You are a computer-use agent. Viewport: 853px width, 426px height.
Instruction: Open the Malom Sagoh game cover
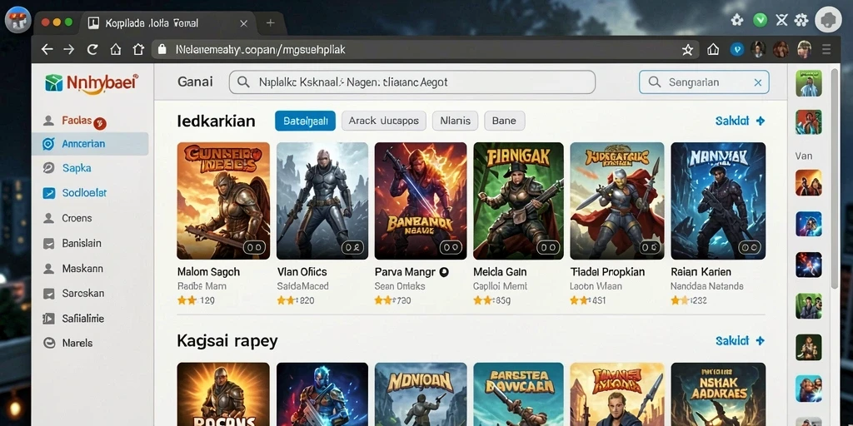[223, 201]
